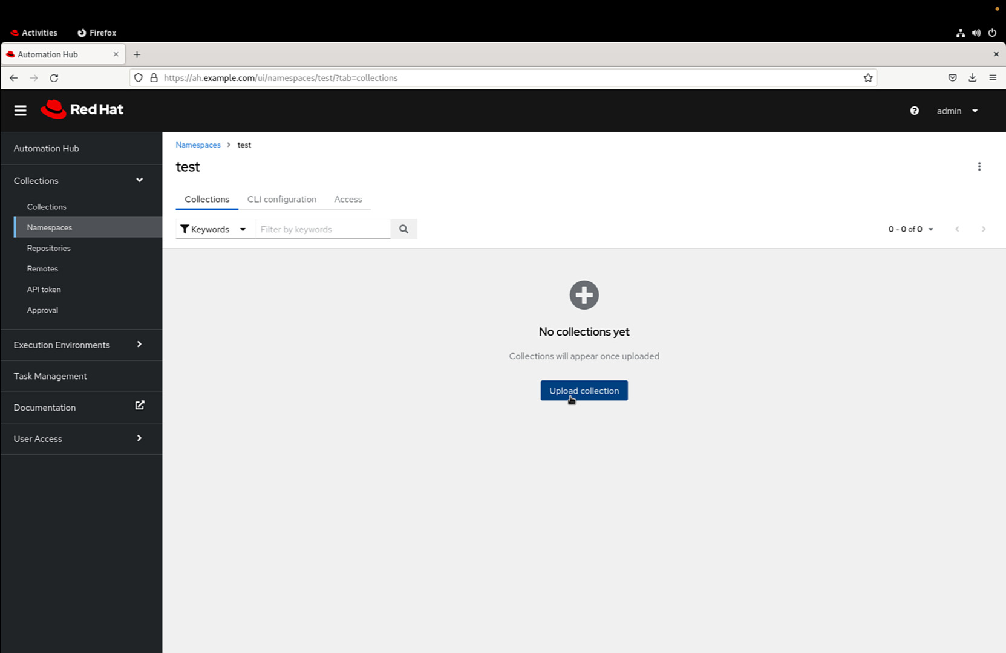Switch to the CLI configuration tab
This screenshot has width=1006, height=653.
tap(281, 199)
